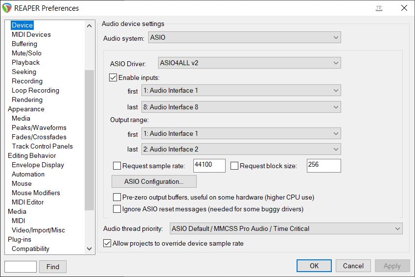Image resolution: width=415 pixels, height=277 pixels.
Task: Open the ASIO Driver dropdown
Action: [249, 63]
